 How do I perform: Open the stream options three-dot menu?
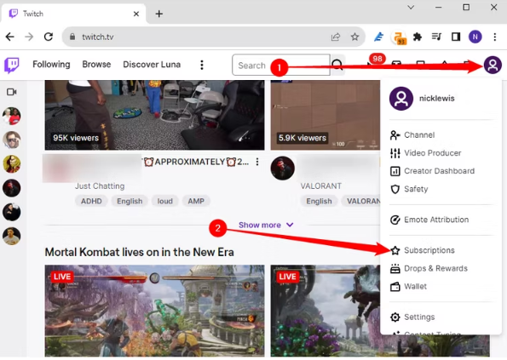click(257, 162)
